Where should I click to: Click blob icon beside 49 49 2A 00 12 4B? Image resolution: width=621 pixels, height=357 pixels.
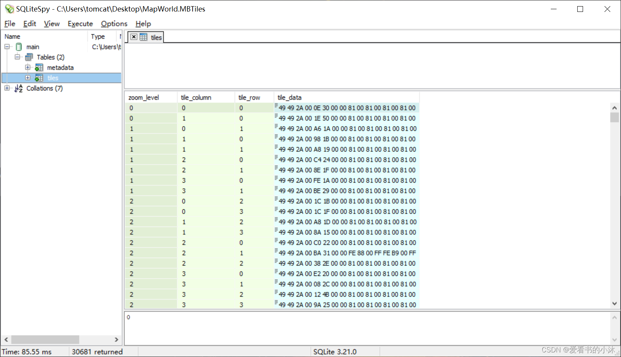276,292
